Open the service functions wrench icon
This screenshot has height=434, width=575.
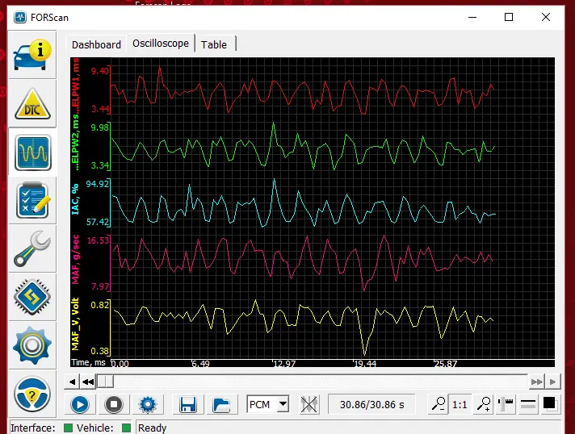pyautogui.click(x=32, y=248)
